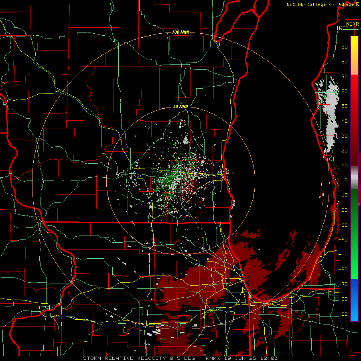The image size is (361, 361).
Task: Click the -90 scale value
Action: tap(343, 314)
